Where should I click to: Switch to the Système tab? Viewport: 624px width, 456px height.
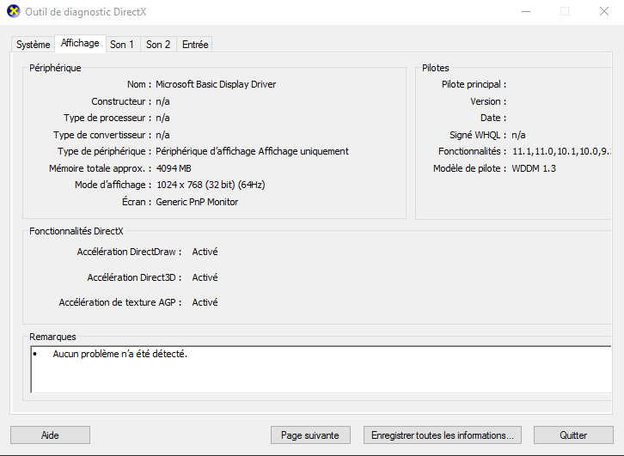33,45
